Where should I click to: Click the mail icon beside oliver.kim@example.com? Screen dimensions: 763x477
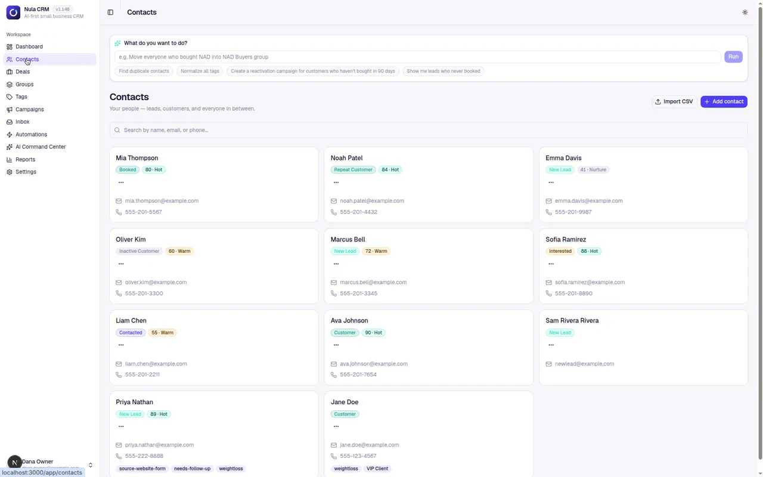point(119,283)
